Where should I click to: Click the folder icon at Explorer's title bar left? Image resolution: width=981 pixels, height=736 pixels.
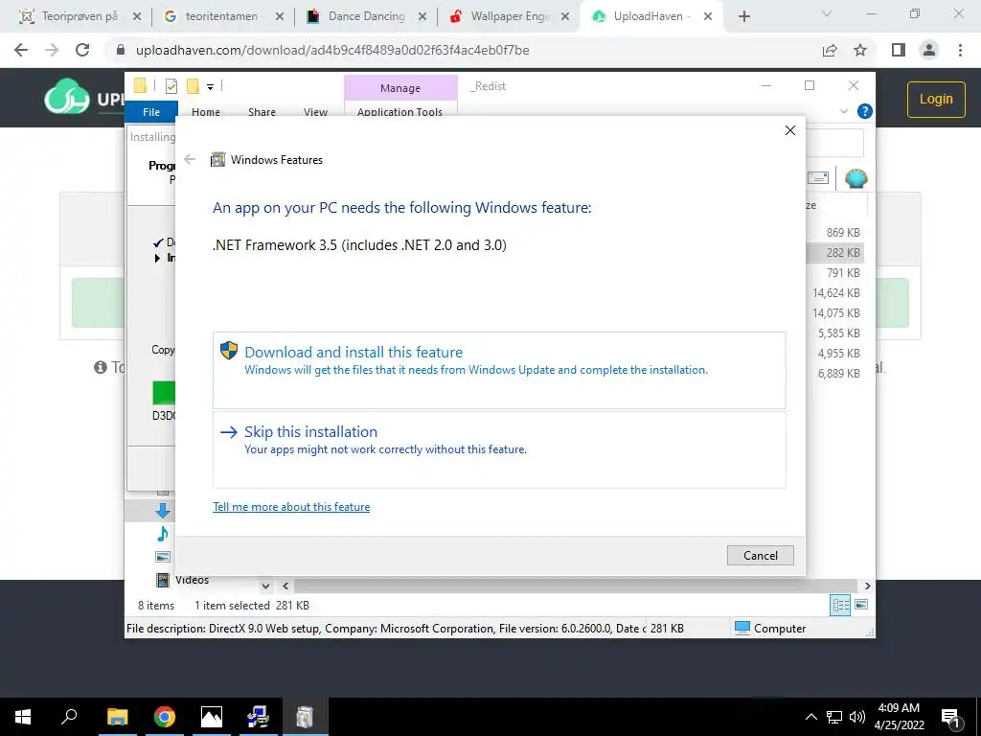click(140, 85)
